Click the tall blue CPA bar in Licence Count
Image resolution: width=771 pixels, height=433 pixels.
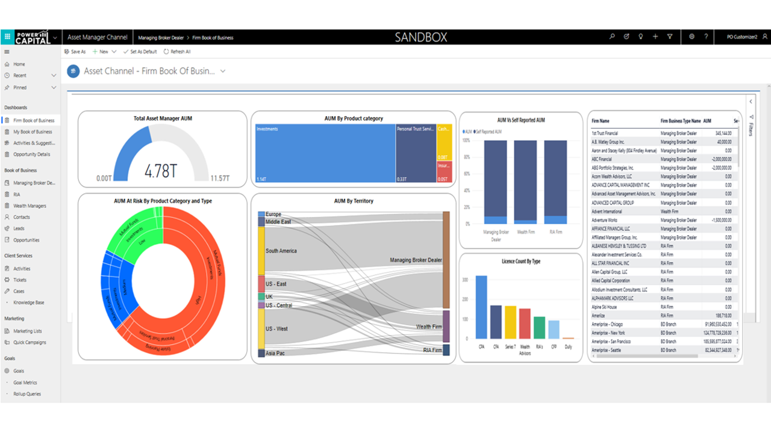click(x=481, y=307)
